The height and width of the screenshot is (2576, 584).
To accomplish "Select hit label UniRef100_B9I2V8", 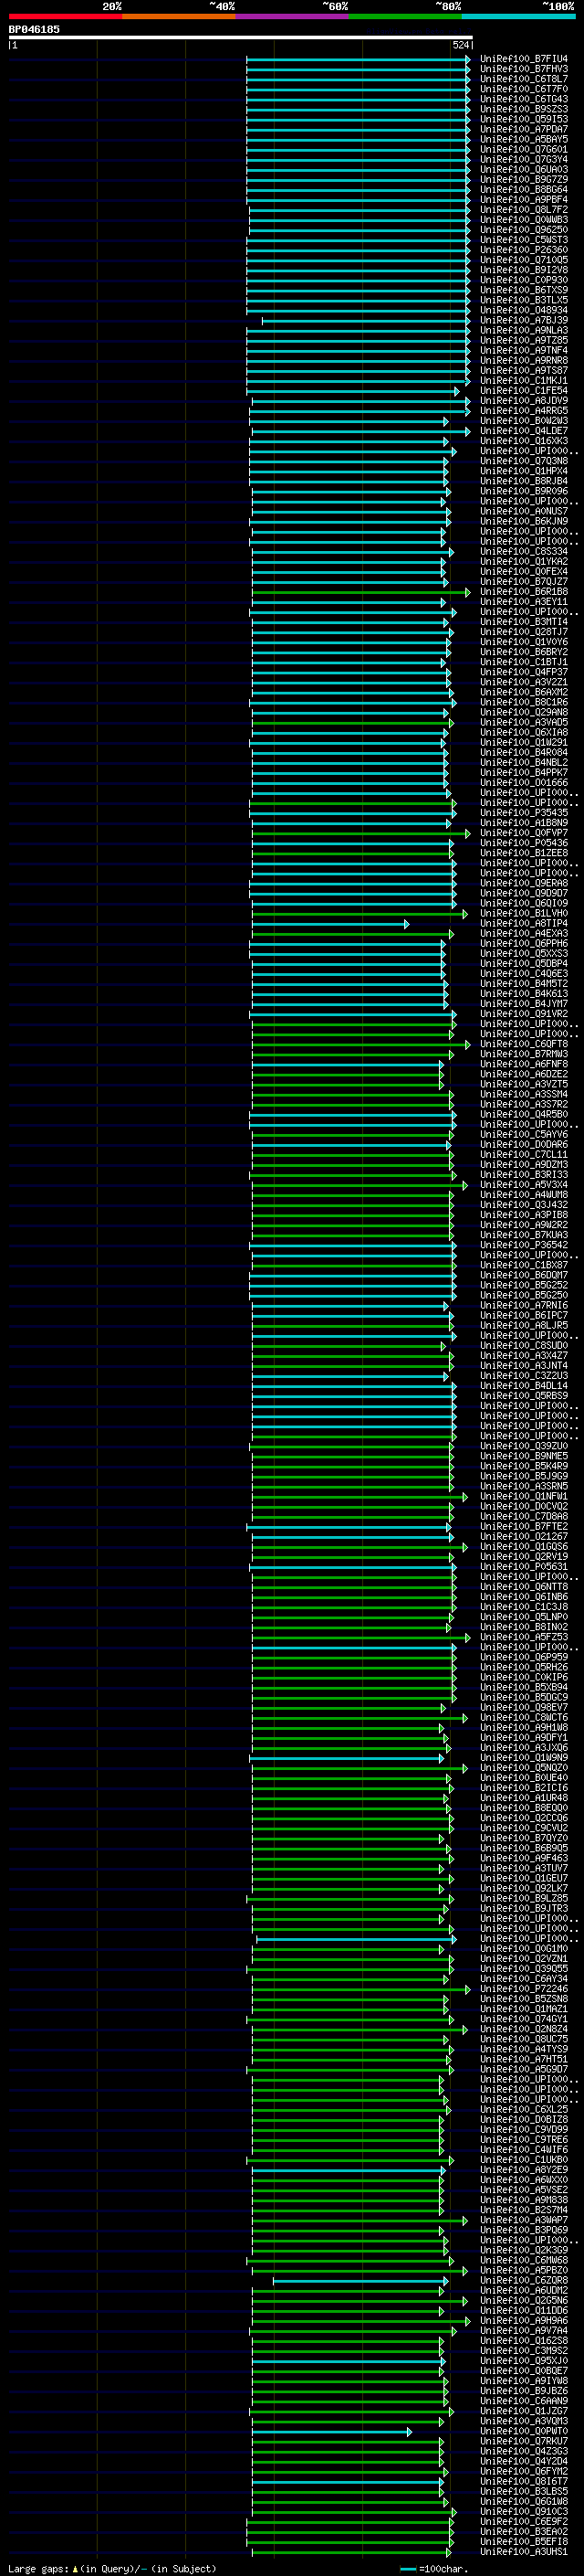I will (524, 270).
